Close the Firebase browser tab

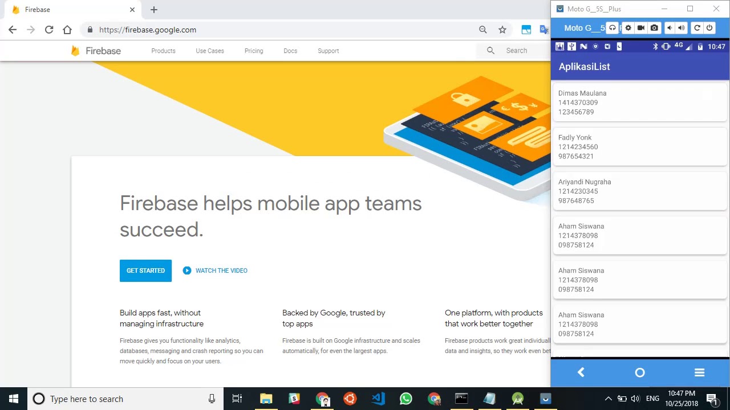click(132, 10)
